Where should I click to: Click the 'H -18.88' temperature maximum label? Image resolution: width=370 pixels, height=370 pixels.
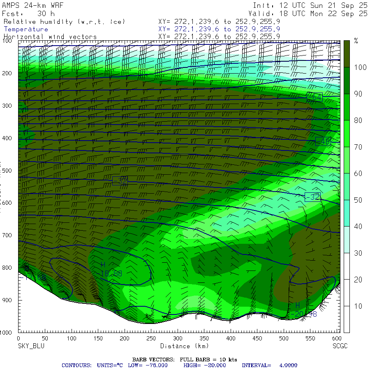pyautogui.click(x=109, y=269)
